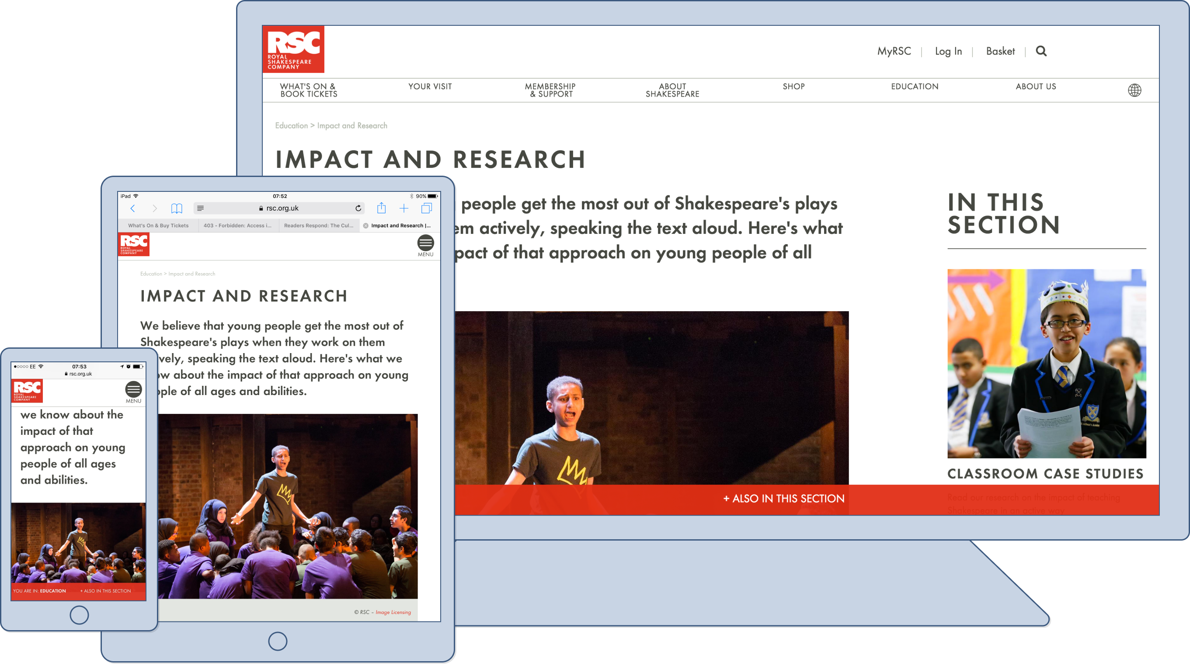Tap the Wi-Fi icon in the iPad status bar

click(x=136, y=196)
